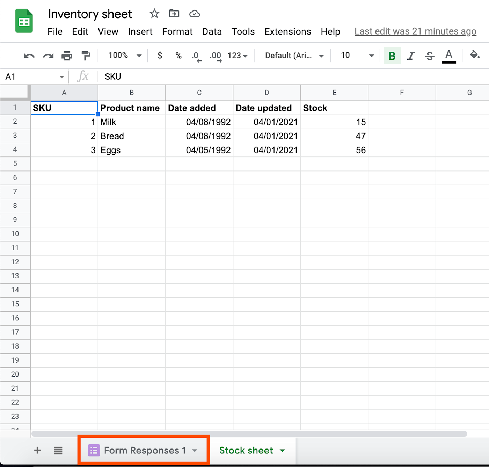Click the Undo arrow
Screen dimensions: 489x467
coord(29,56)
